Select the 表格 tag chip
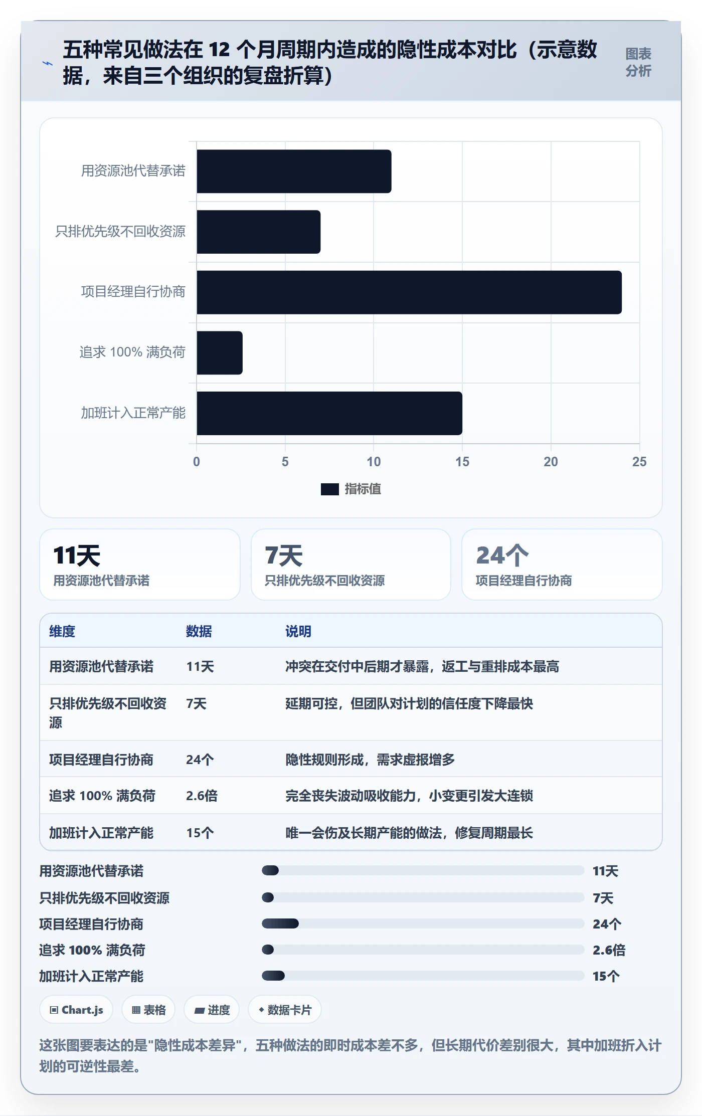This screenshot has height=1116, width=702. tap(148, 1010)
